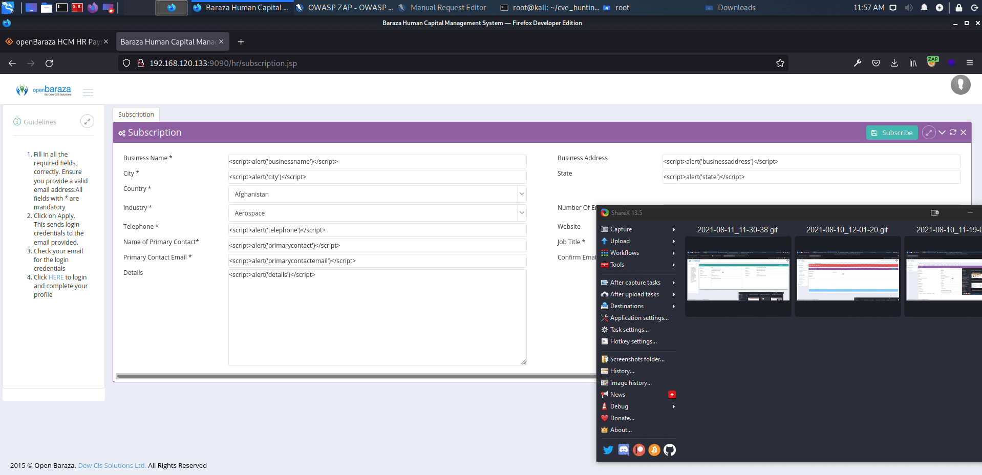Open ShareX Patreon link
Image resolution: width=982 pixels, height=475 pixels.
click(639, 450)
